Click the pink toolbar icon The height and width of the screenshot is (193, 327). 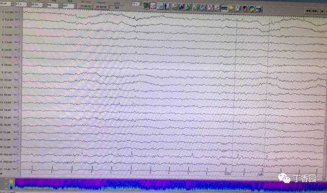210,8
